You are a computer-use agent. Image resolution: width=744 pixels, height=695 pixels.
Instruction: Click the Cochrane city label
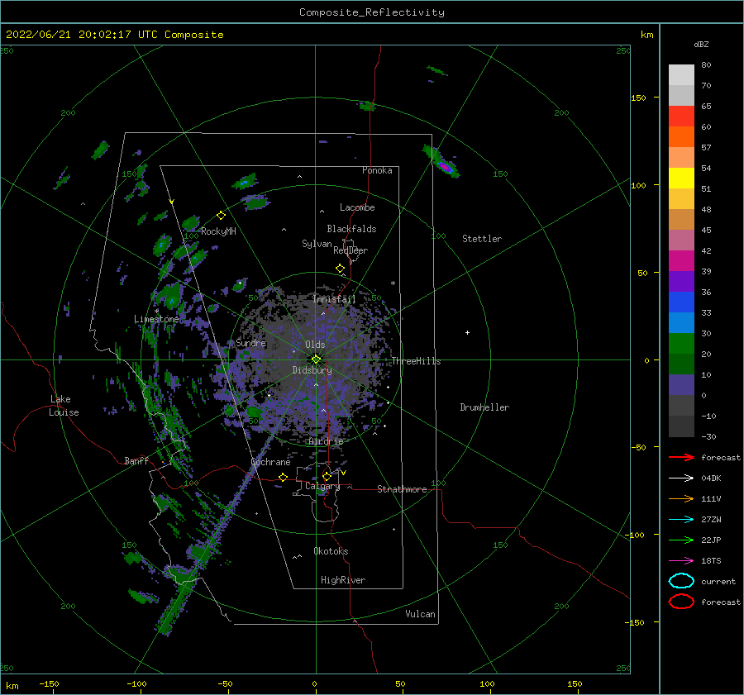point(270,462)
